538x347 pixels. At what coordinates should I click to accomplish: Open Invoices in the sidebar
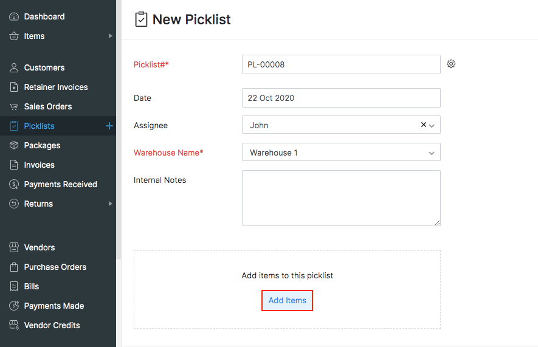click(x=39, y=165)
